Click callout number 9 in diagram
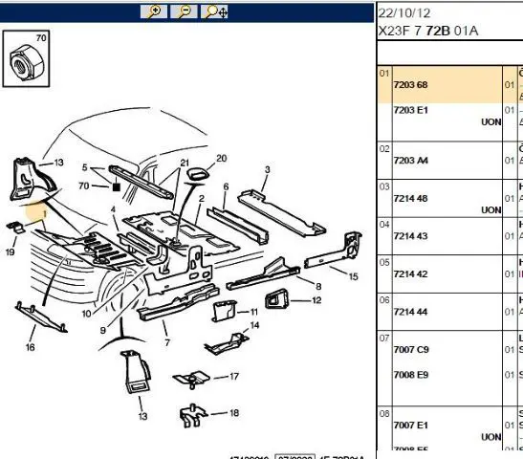The image size is (523, 459). coord(102,330)
